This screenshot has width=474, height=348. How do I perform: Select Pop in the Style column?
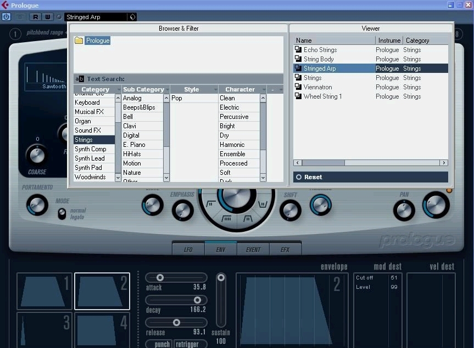pos(194,98)
